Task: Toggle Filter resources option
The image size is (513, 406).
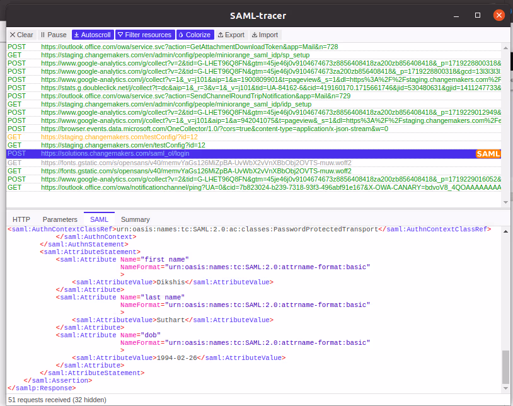Action: pos(144,35)
